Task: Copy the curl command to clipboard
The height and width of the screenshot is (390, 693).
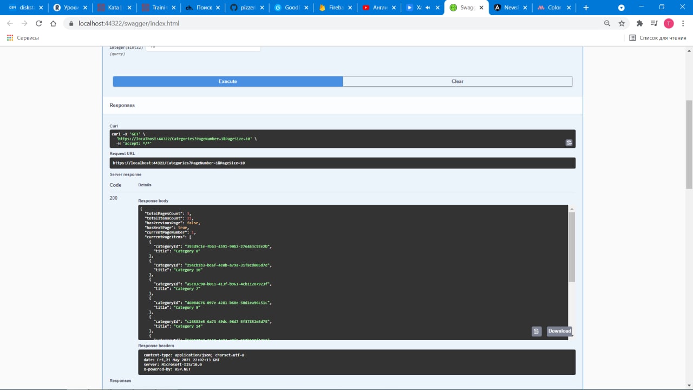Action: click(569, 143)
